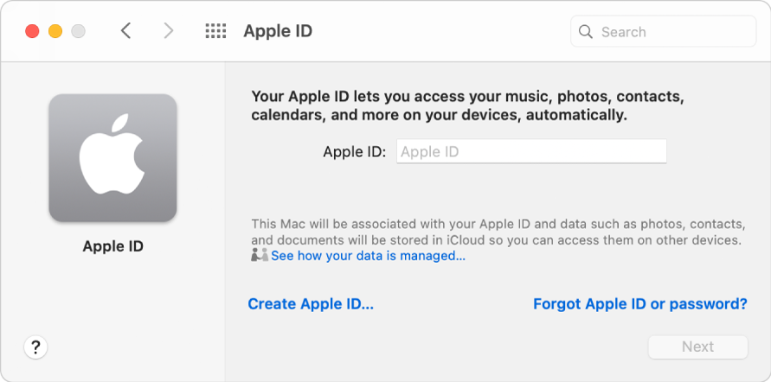The width and height of the screenshot is (771, 382).
Task: Click the Apple logo icon in sidebar
Action: (112, 158)
